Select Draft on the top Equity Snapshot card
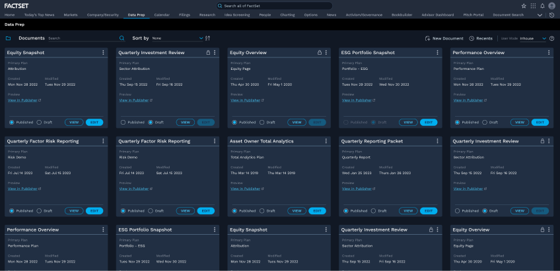 point(39,122)
